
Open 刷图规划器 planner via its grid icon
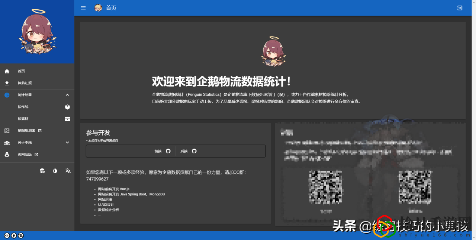7,131
